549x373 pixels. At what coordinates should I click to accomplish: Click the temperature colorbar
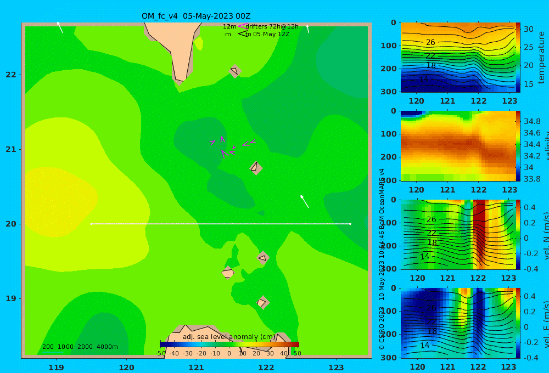tap(518, 58)
